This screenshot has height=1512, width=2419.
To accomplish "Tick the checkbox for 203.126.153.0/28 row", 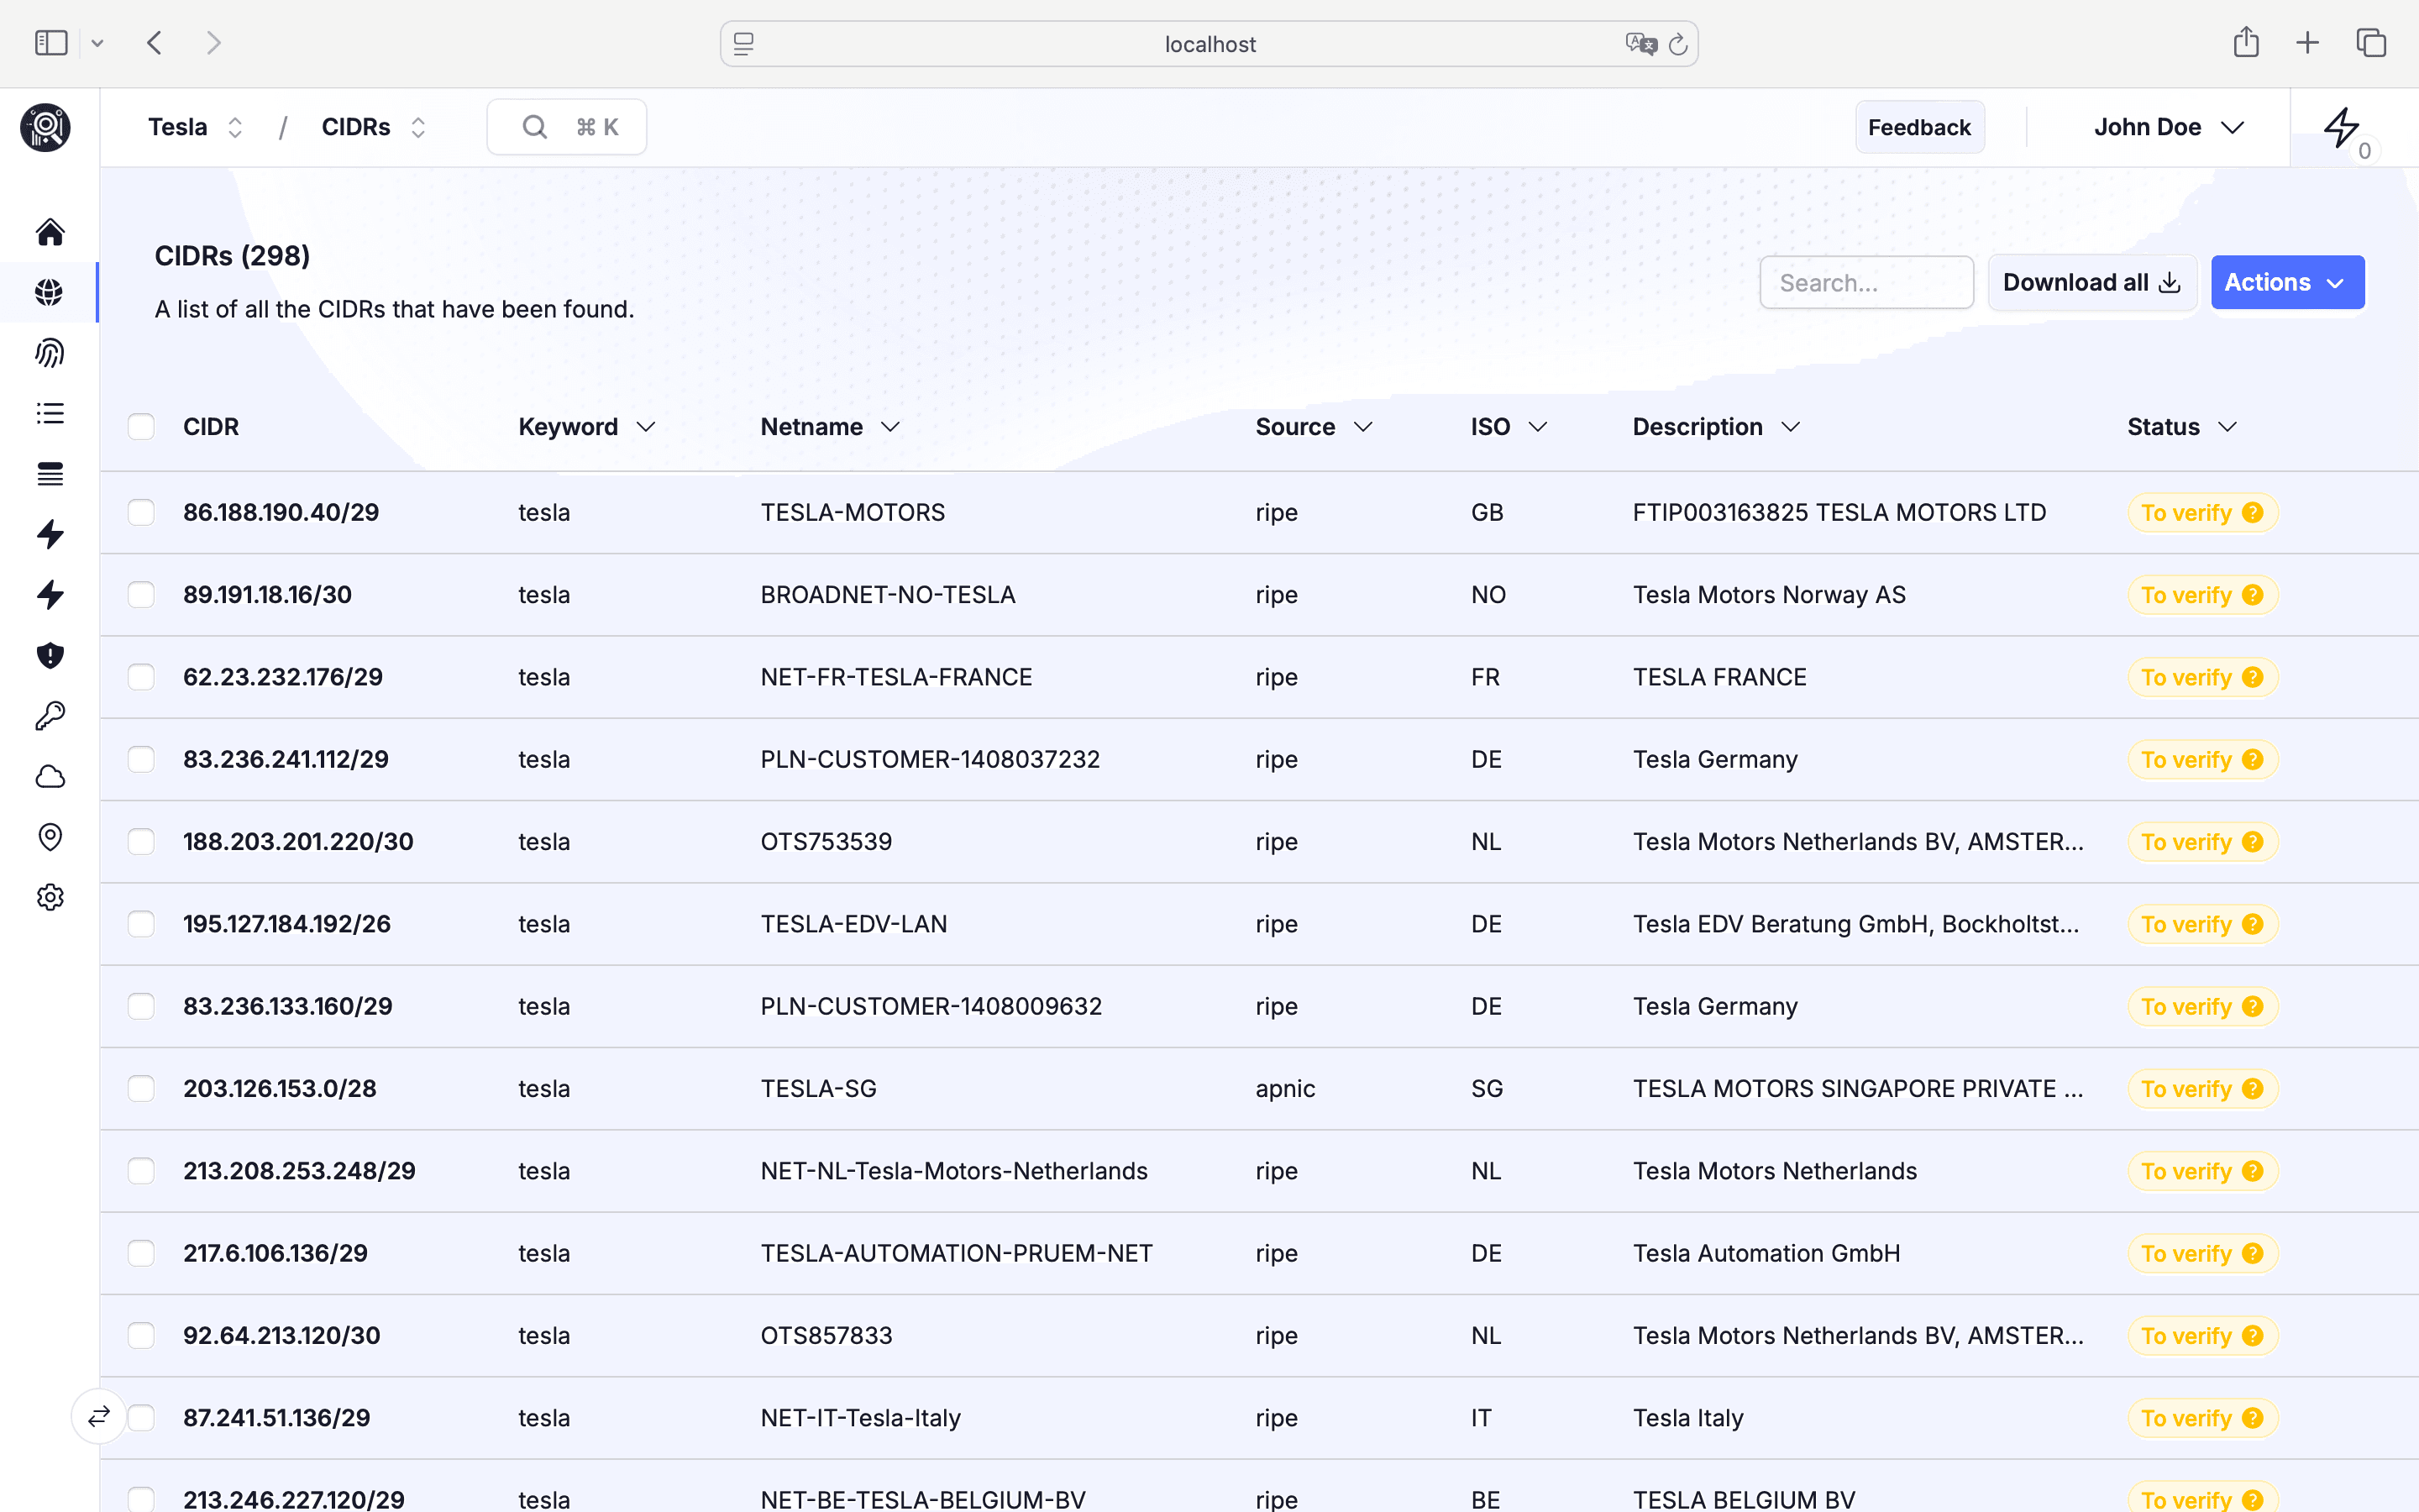I will point(141,1088).
